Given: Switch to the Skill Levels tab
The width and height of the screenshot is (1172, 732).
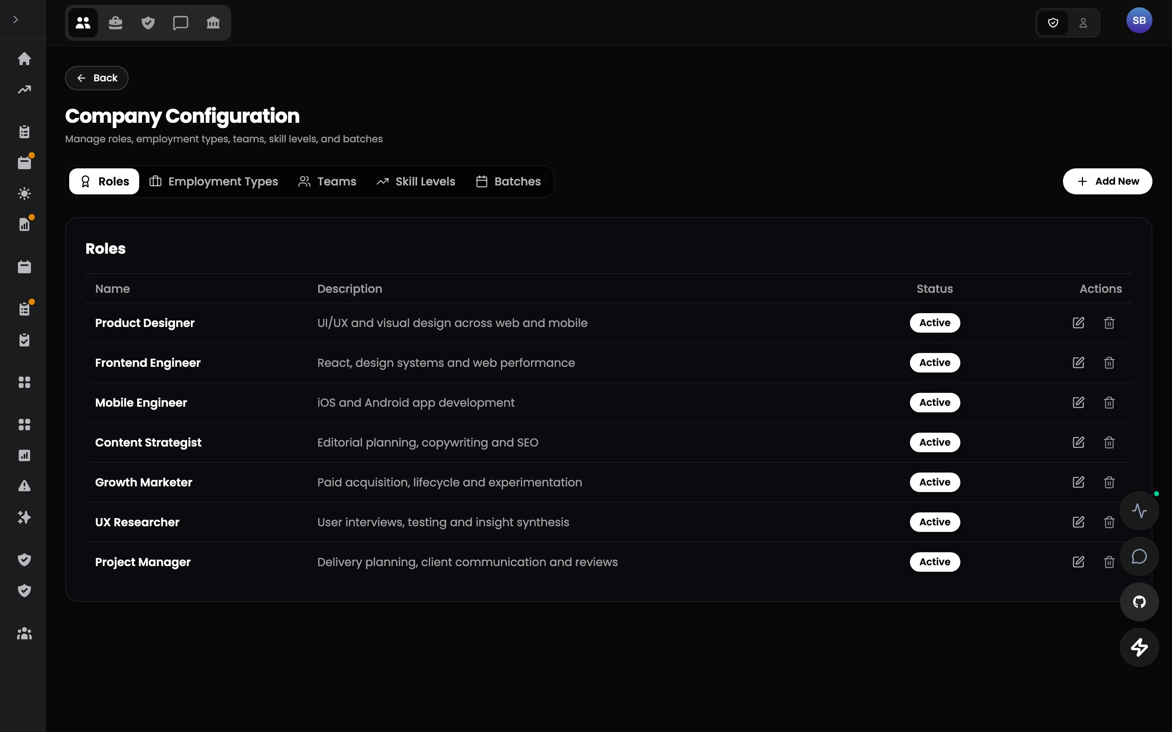Looking at the screenshot, I should pyautogui.click(x=416, y=181).
